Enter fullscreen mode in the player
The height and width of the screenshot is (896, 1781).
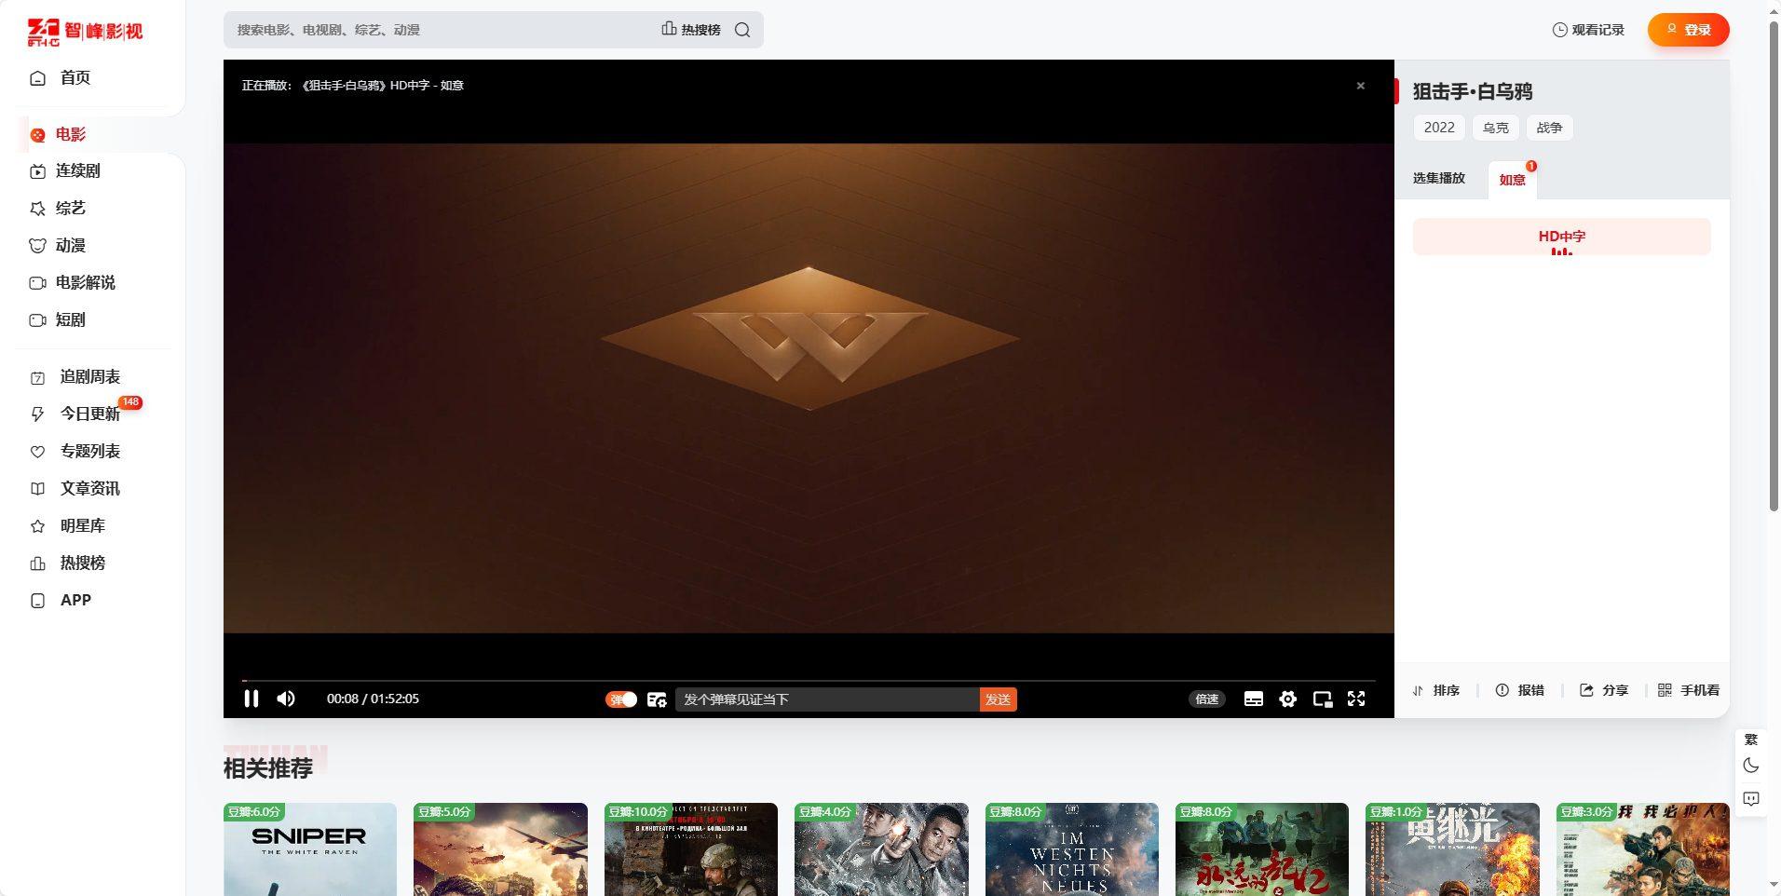1356,699
